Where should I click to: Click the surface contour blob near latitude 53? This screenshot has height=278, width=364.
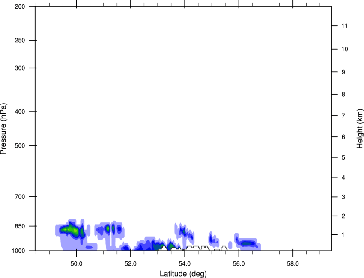(156, 246)
